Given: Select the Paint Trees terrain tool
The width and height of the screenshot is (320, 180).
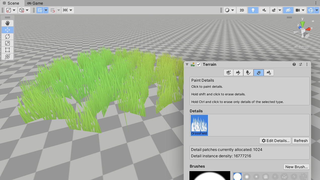Looking at the screenshot, I should (249, 72).
